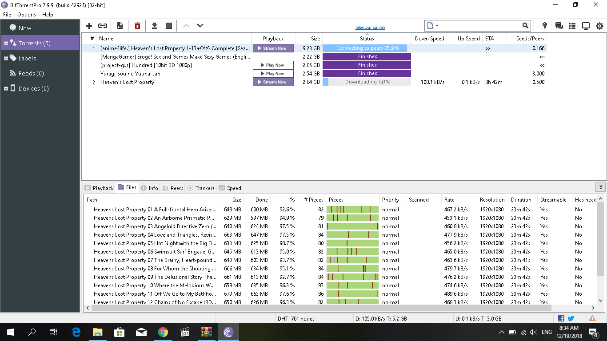This screenshot has height=341, width=607.
Task: Click the remote monitor icon in toolbar
Action: point(586,26)
